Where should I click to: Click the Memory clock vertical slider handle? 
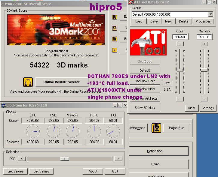(204, 70)
